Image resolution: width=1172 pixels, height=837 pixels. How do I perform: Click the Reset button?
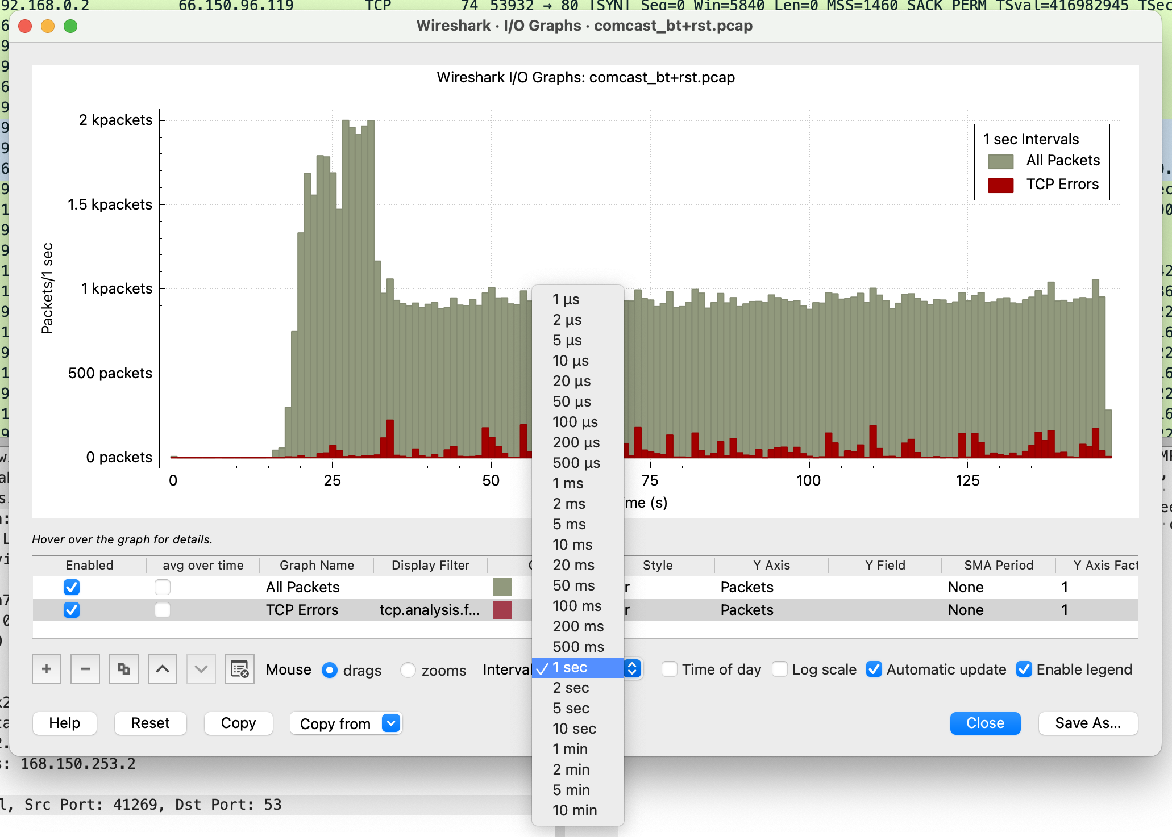click(150, 723)
